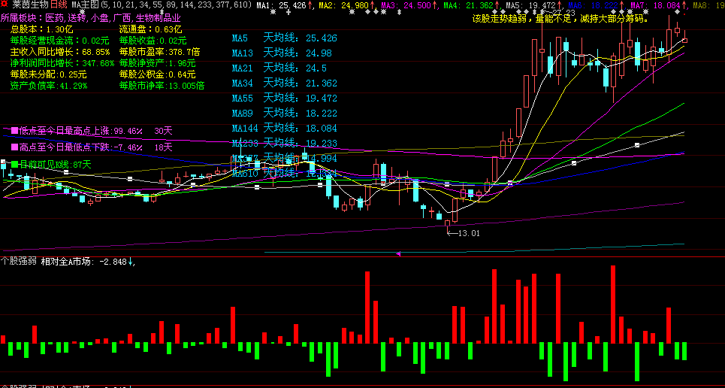Click 每股市盈率：378.7倍
This screenshot has width=725, height=388.
(x=159, y=52)
